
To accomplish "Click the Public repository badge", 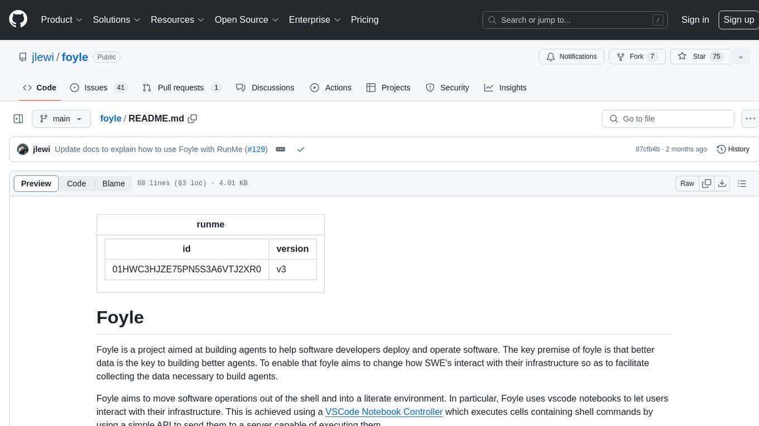I will [107, 57].
